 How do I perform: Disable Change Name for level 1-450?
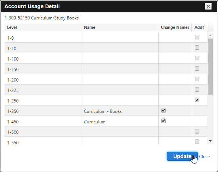click(x=163, y=121)
